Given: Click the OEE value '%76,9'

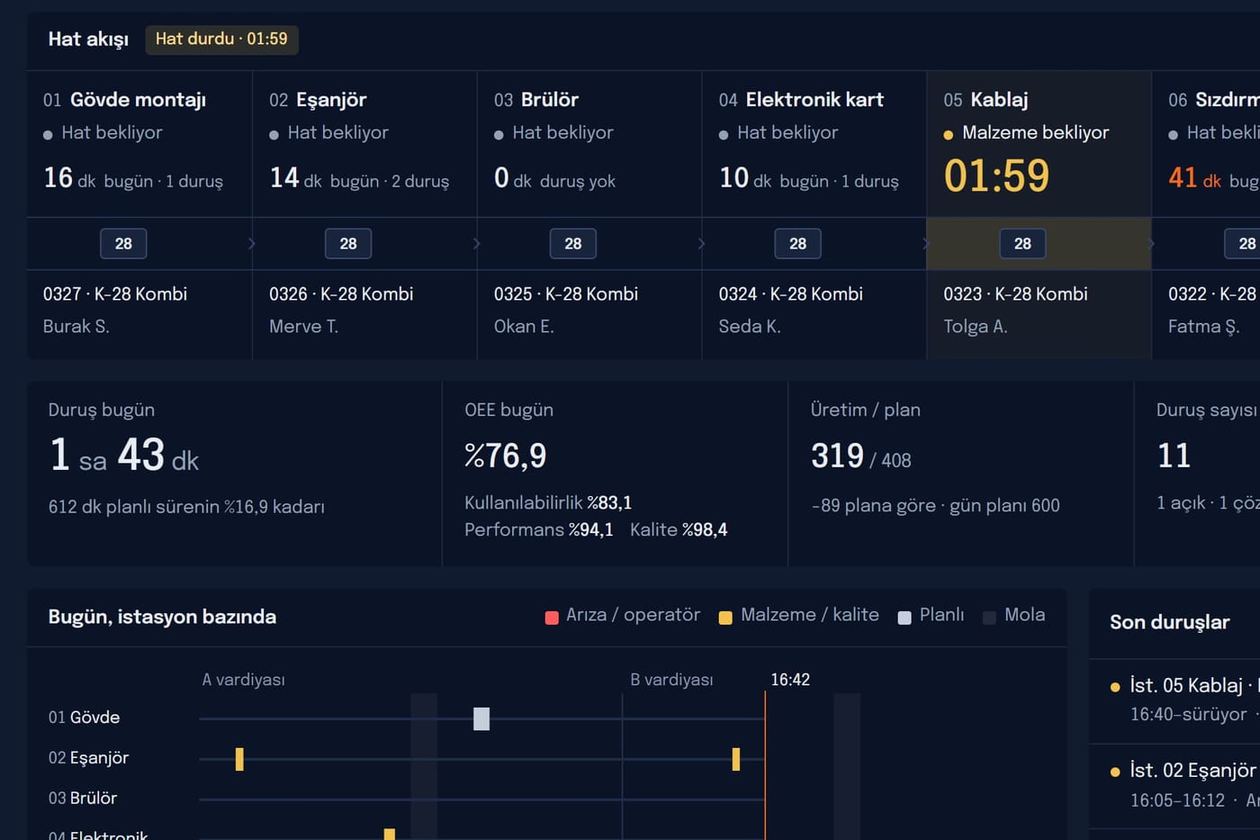Looking at the screenshot, I should click(x=505, y=456).
